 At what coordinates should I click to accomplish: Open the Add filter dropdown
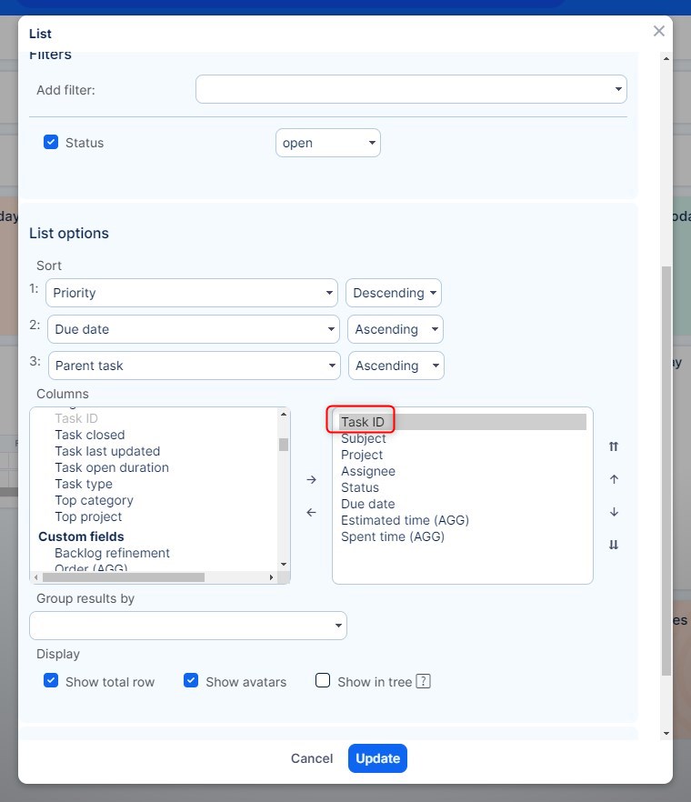point(411,89)
